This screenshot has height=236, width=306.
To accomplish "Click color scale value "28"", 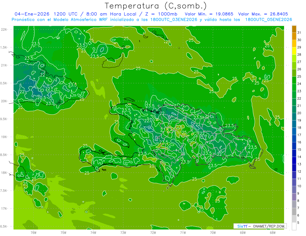I will point(299,54).
